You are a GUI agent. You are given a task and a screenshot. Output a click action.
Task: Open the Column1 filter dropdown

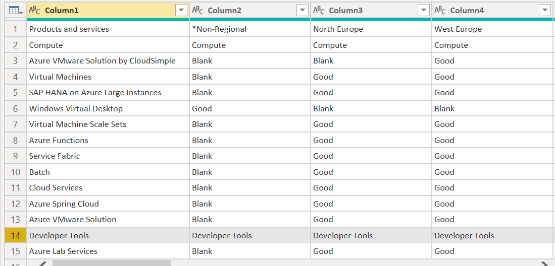(181, 11)
